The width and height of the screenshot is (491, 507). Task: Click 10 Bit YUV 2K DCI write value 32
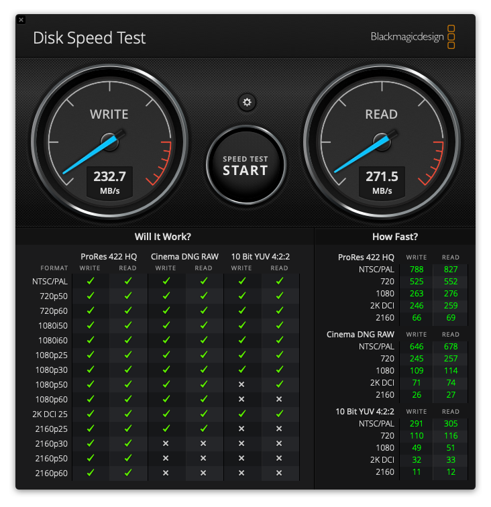[417, 460]
